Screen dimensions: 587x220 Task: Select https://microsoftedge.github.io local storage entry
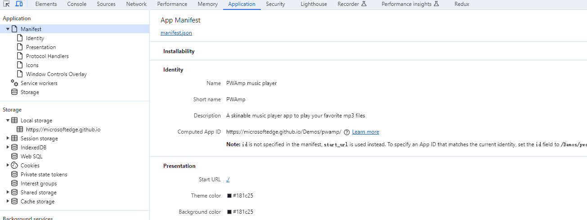click(x=63, y=130)
